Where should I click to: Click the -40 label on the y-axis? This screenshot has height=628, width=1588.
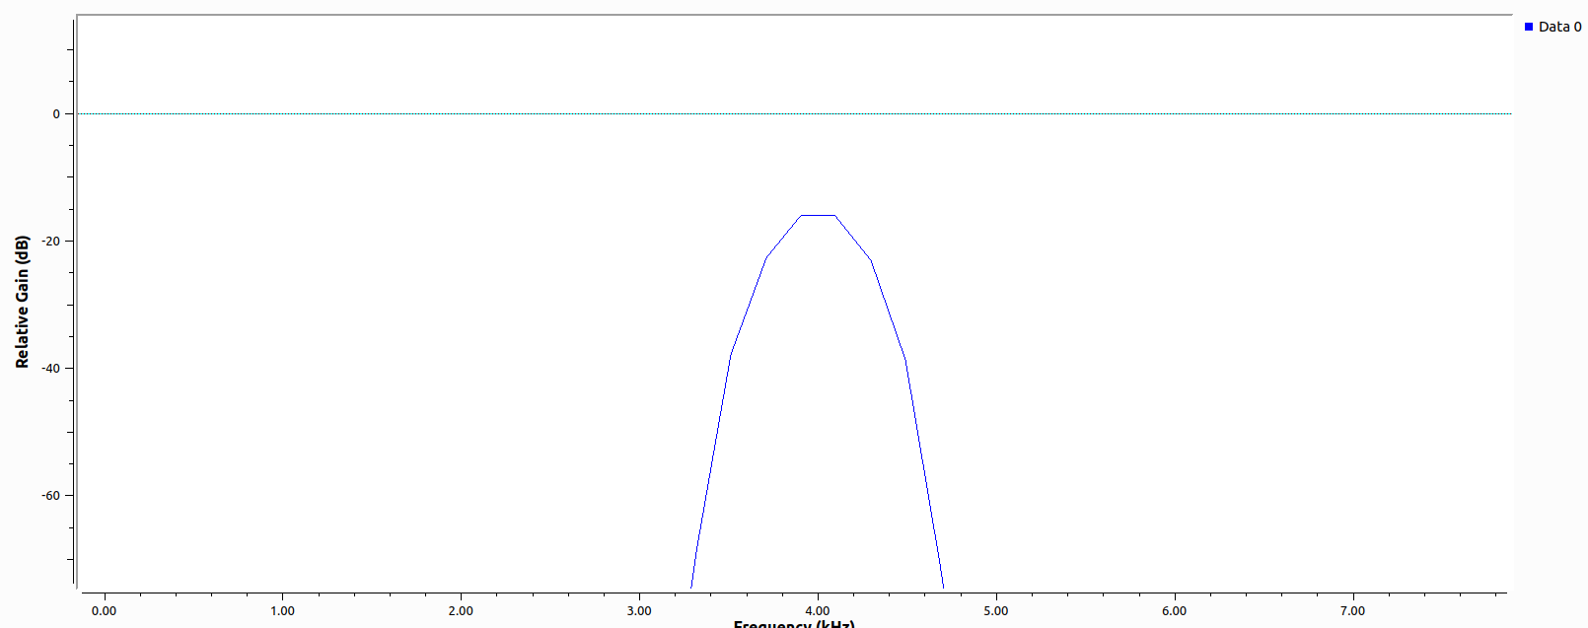pos(50,369)
